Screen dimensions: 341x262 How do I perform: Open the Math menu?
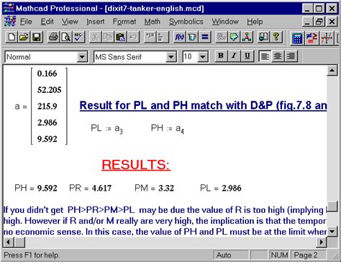point(153,22)
